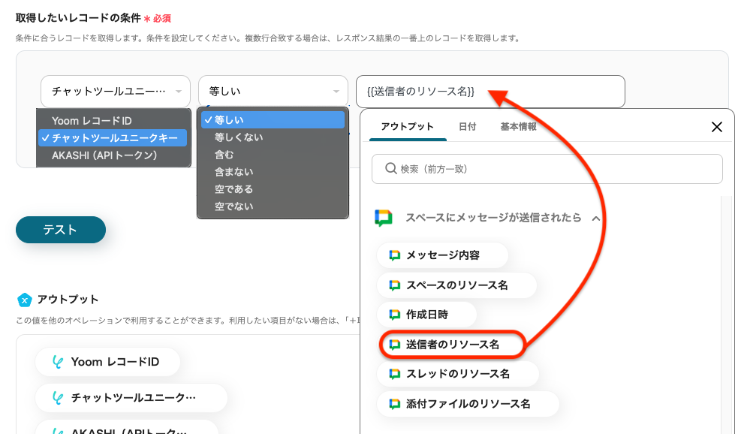The image size is (738, 434).
Task: Click Chat icon on 送信者のリソース名 chip
Action: (x=394, y=345)
